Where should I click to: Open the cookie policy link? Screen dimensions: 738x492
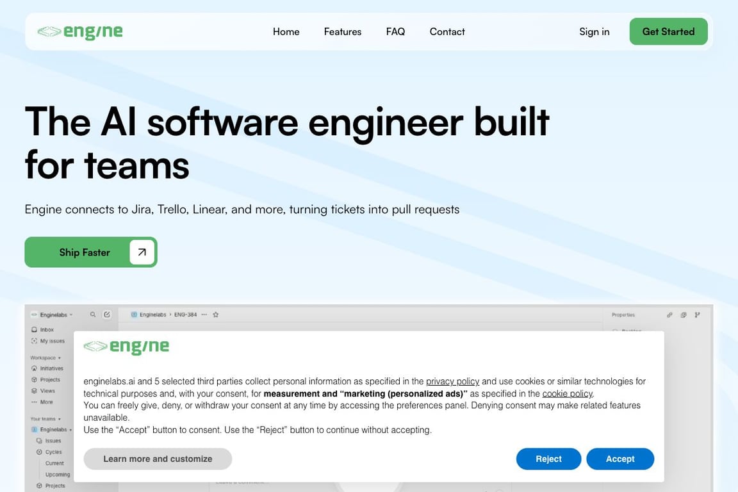(x=567, y=393)
